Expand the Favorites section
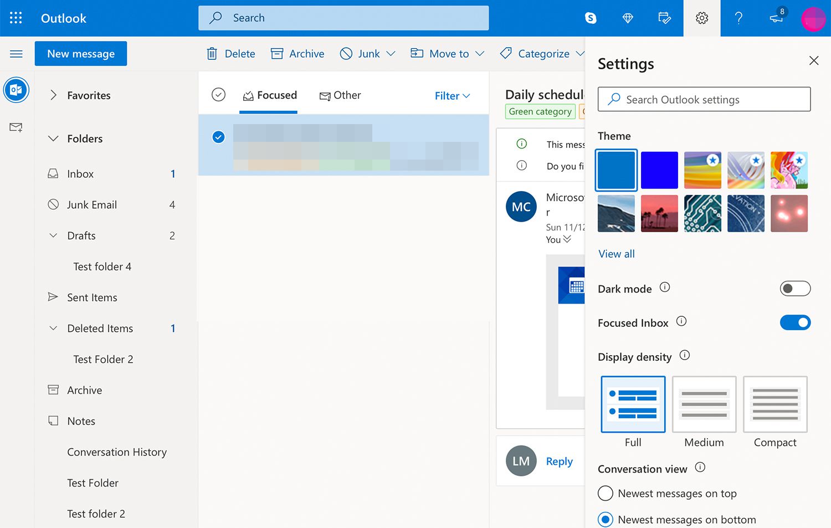The image size is (831, 528). tap(53, 95)
